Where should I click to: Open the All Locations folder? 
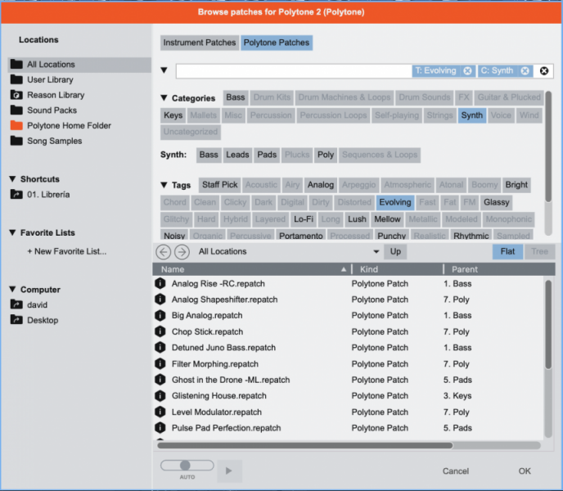tap(79, 65)
